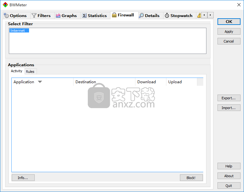This screenshot has height=192, width=244.
Task: Open the Activity sub-tab
Action: [x=16, y=71]
